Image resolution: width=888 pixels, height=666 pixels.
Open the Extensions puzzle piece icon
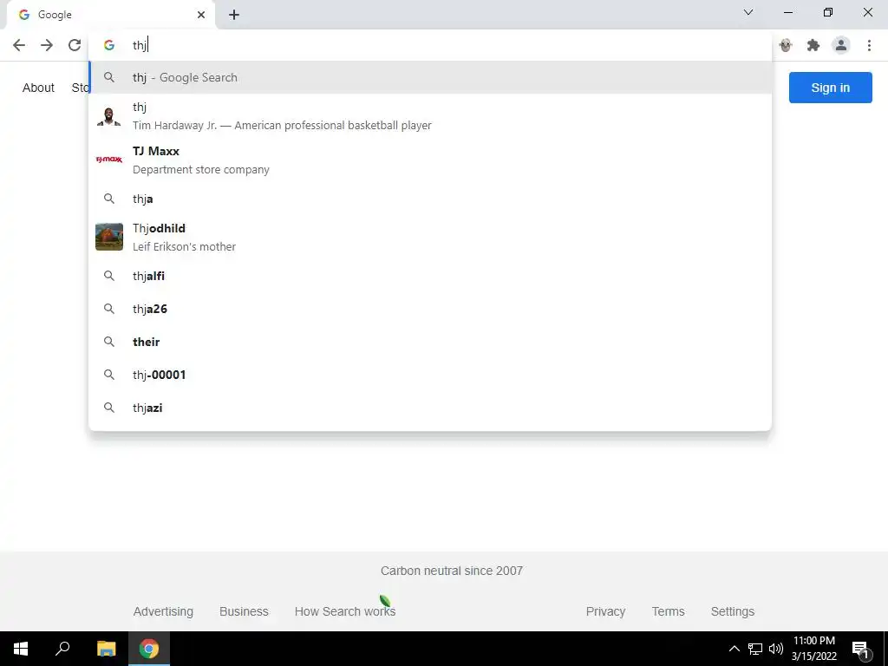click(813, 45)
